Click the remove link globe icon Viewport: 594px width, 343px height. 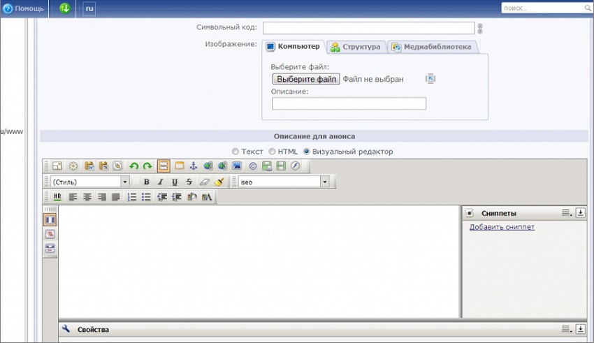pyautogui.click(x=222, y=166)
